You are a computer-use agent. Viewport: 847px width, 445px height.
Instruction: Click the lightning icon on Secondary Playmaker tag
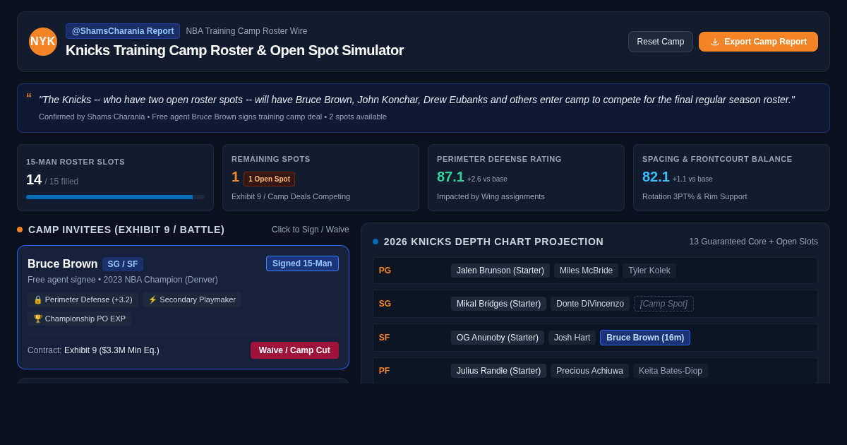pyautogui.click(x=152, y=299)
